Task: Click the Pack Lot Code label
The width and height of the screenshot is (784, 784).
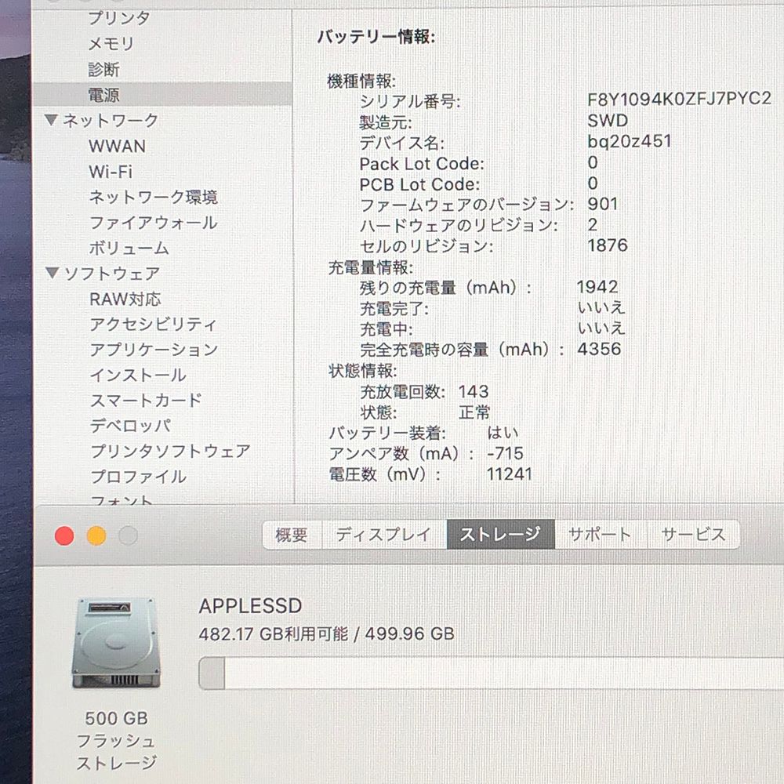Action: tap(422, 164)
